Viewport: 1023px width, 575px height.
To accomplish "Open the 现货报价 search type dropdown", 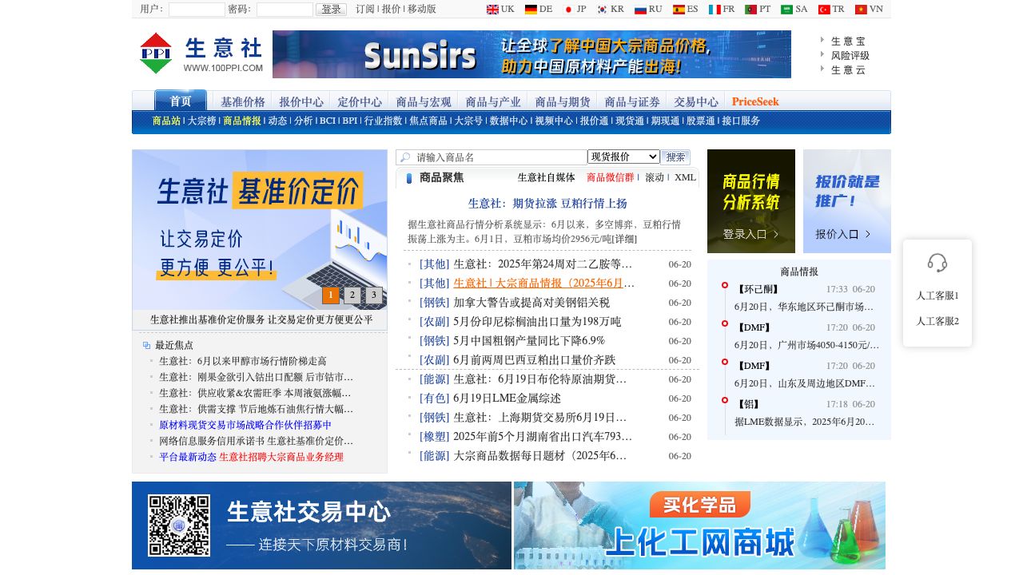I will tap(623, 157).
